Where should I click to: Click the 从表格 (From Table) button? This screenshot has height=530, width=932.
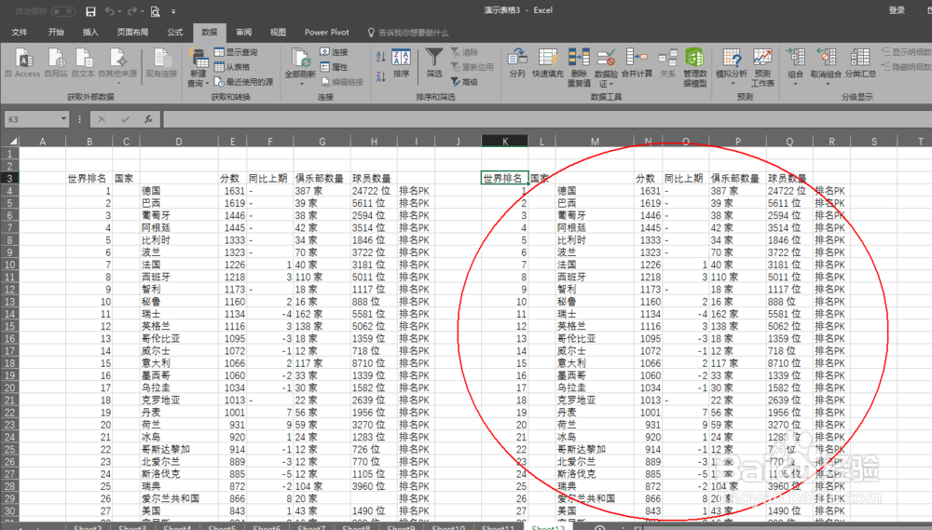click(x=232, y=67)
